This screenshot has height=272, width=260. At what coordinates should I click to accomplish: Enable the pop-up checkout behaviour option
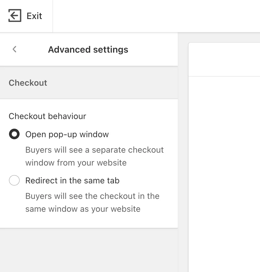click(x=14, y=134)
